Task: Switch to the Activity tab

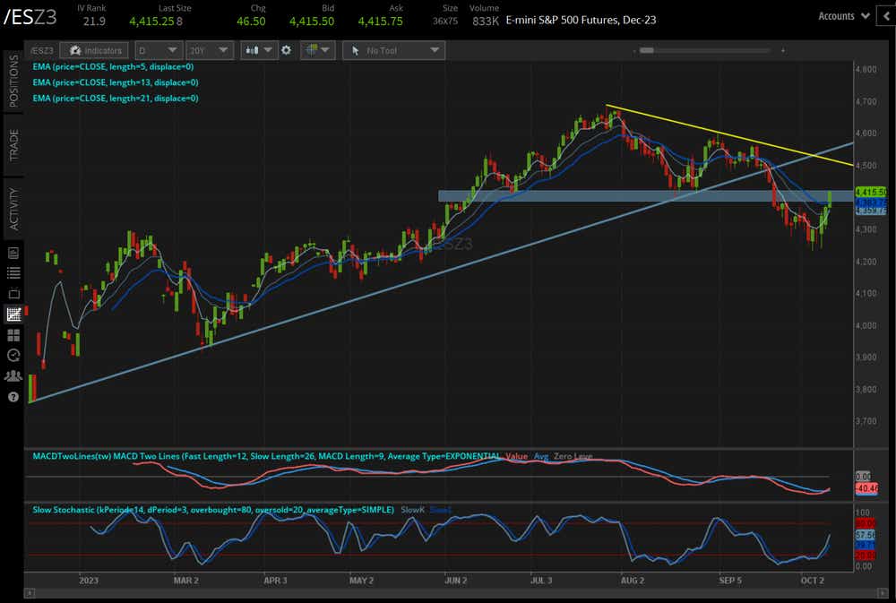Action: (x=13, y=209)
